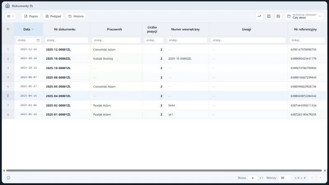The image size is (329, 185).
Task: Open the column layout icon
Action: [x=269, y=16]
